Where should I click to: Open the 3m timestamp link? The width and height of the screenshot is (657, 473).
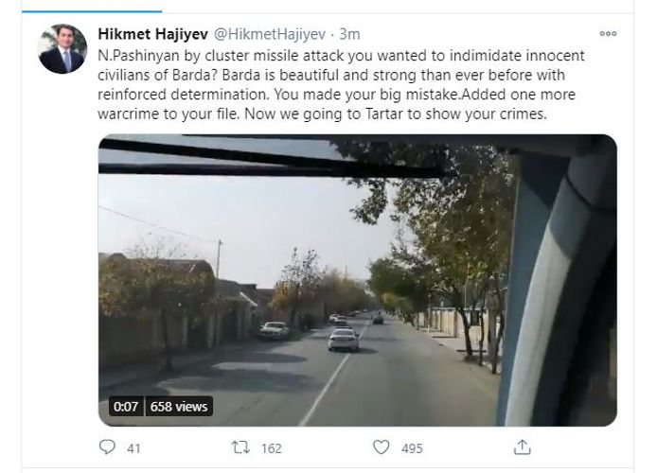tap(349, 34)
